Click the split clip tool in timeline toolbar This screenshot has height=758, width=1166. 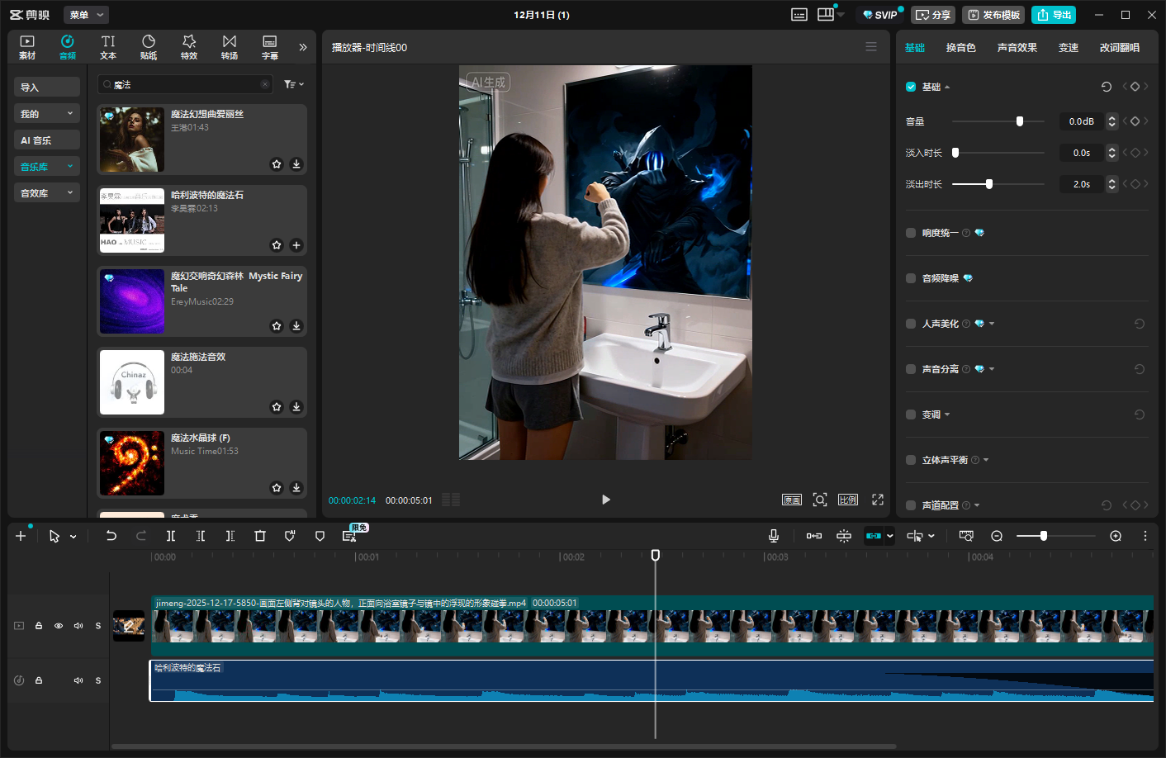[171, 536]
